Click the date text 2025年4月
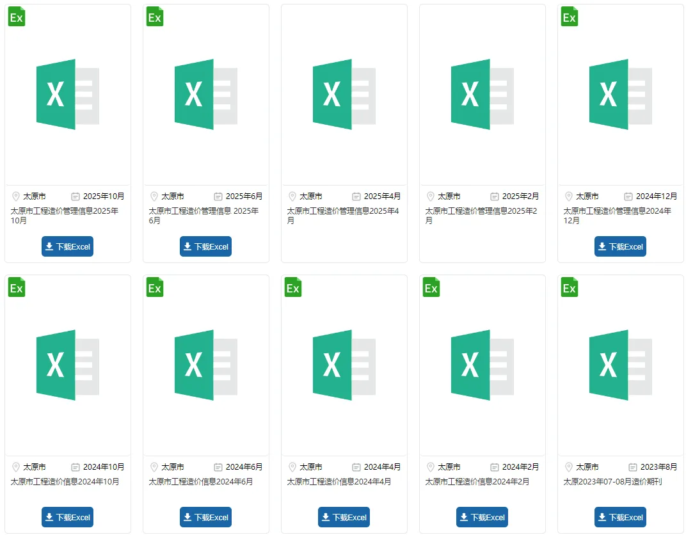 click(383, 196)
